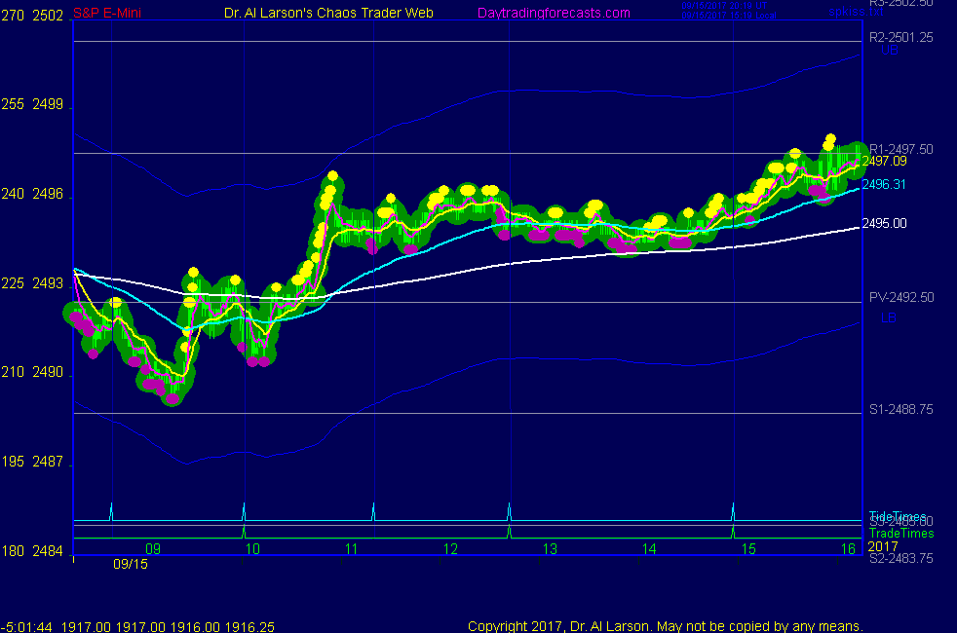Image resolution: width=957 pixels, height=633 pixels.
Task: Select the cyan '2496.31' moving average value
Action: [x=884, y=184]
